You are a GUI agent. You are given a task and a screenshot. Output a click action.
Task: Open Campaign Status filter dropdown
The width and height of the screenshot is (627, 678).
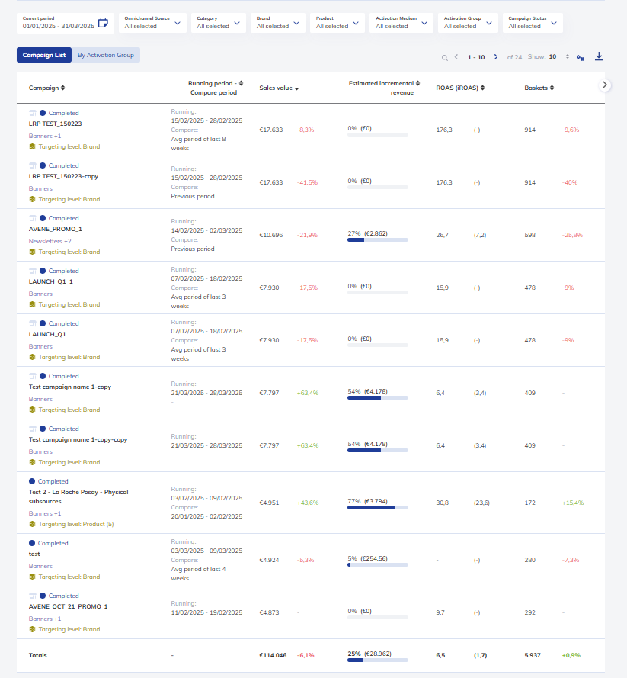tap(533, 23)
